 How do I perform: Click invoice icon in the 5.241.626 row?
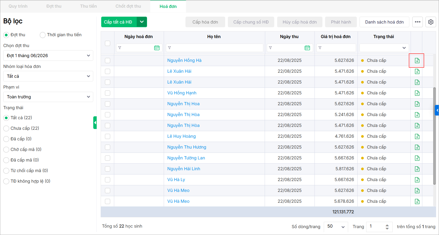click(417, 115)
